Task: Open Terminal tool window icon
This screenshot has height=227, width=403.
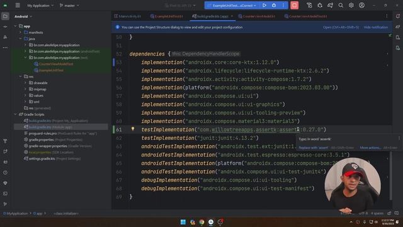Action: point(5,194)
